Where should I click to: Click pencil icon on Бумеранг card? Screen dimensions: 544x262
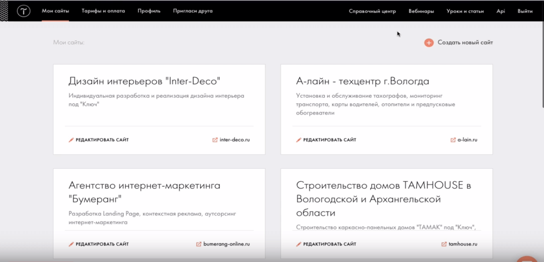(x=71, y=244)
